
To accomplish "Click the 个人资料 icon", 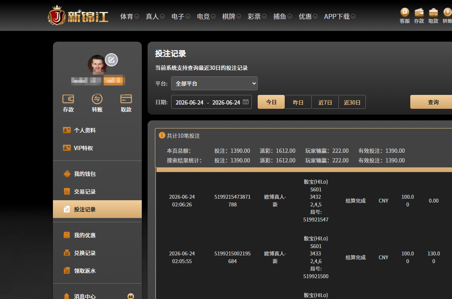I will [66, 130].
